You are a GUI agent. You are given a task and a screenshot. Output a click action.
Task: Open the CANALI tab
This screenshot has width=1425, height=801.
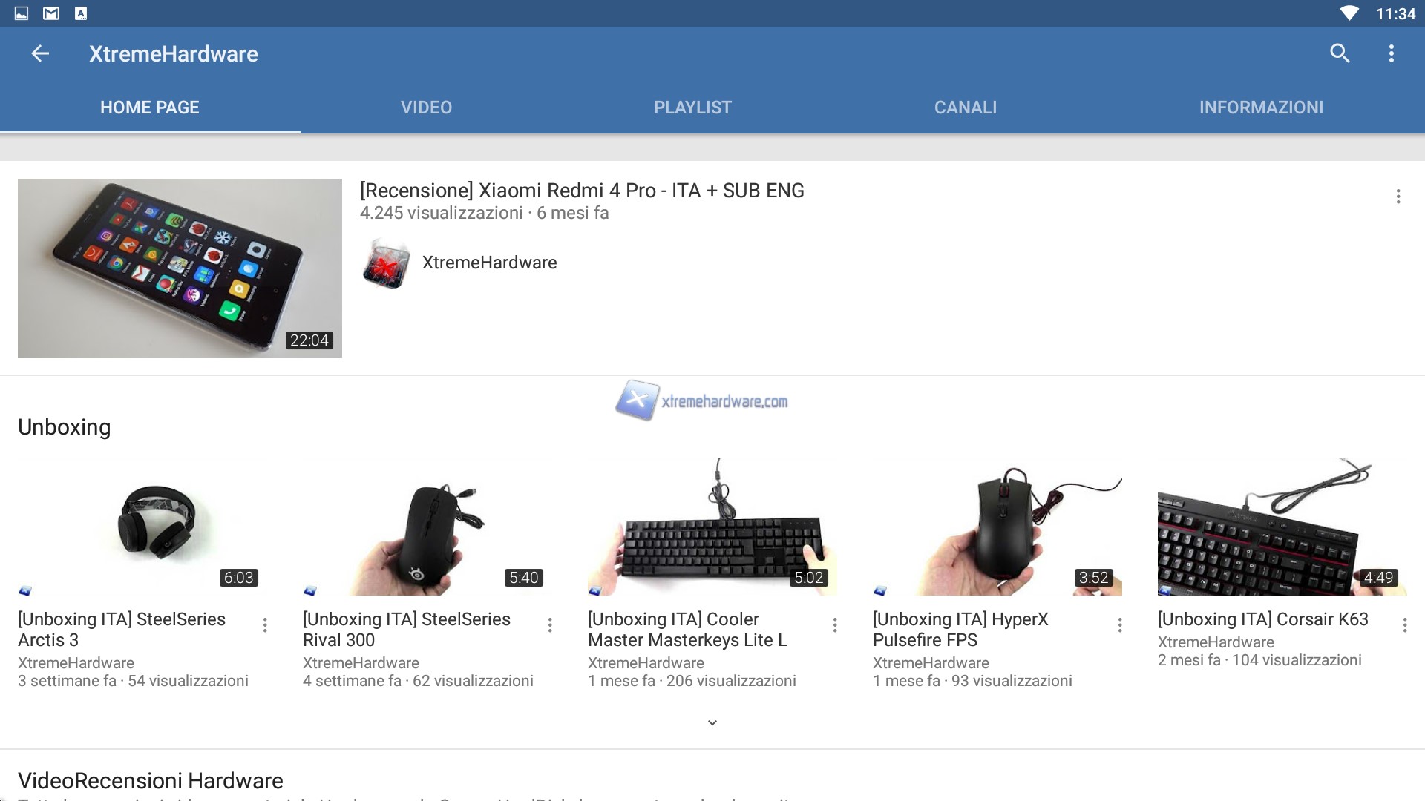point(966,108)
